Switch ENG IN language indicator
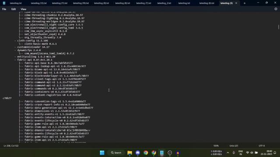 tap(241, 153)
